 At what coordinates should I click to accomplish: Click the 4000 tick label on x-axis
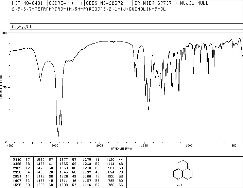coord(10,146)
